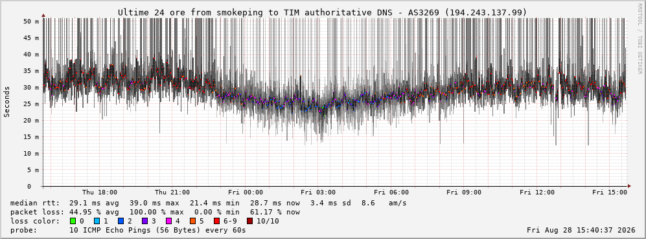Viewport: 646px width, 239px height.
Task: Select the red 6-9 loss swatch
Action: [216, 222]
